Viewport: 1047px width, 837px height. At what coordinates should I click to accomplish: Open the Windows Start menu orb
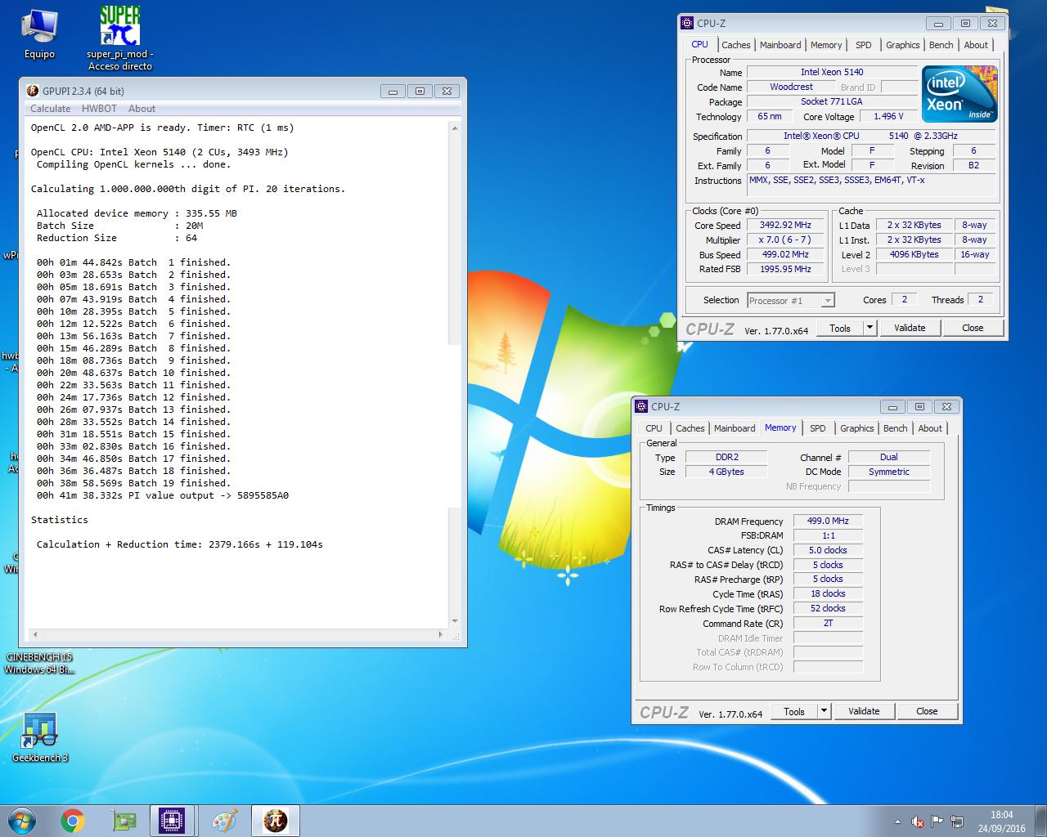(x=22, y=821)
